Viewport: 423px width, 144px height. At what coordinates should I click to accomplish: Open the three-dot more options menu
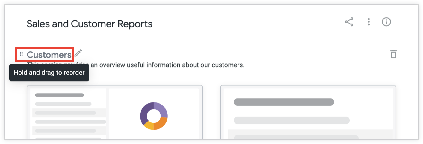point(369,22)
